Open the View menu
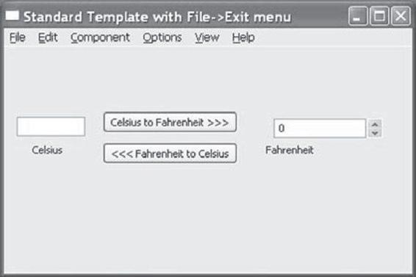Screen dimensions: 416x277 [x=207, y=37]
